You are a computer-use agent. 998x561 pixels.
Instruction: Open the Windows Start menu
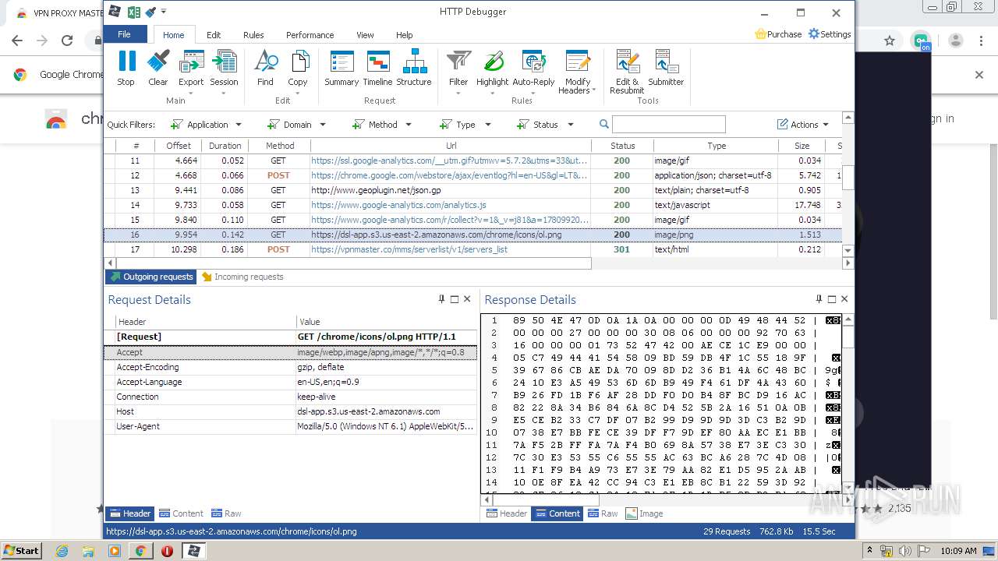coord(21,550)
